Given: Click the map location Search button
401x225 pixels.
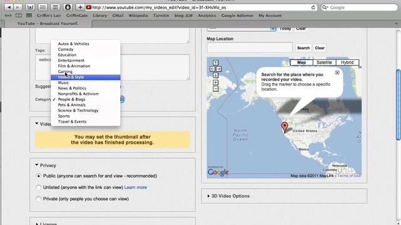Looking at the screenshot, I should pos(303,48).
